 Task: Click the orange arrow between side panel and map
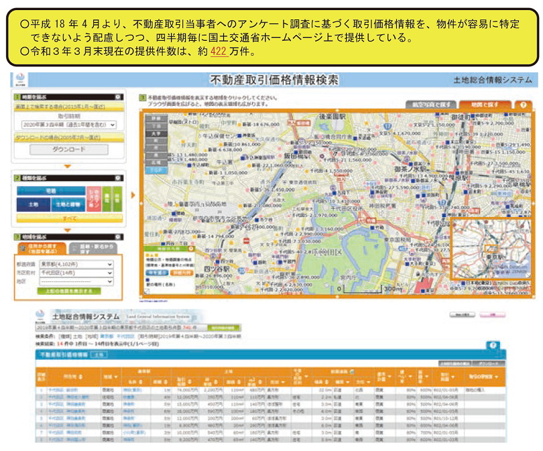pos(133,195)
